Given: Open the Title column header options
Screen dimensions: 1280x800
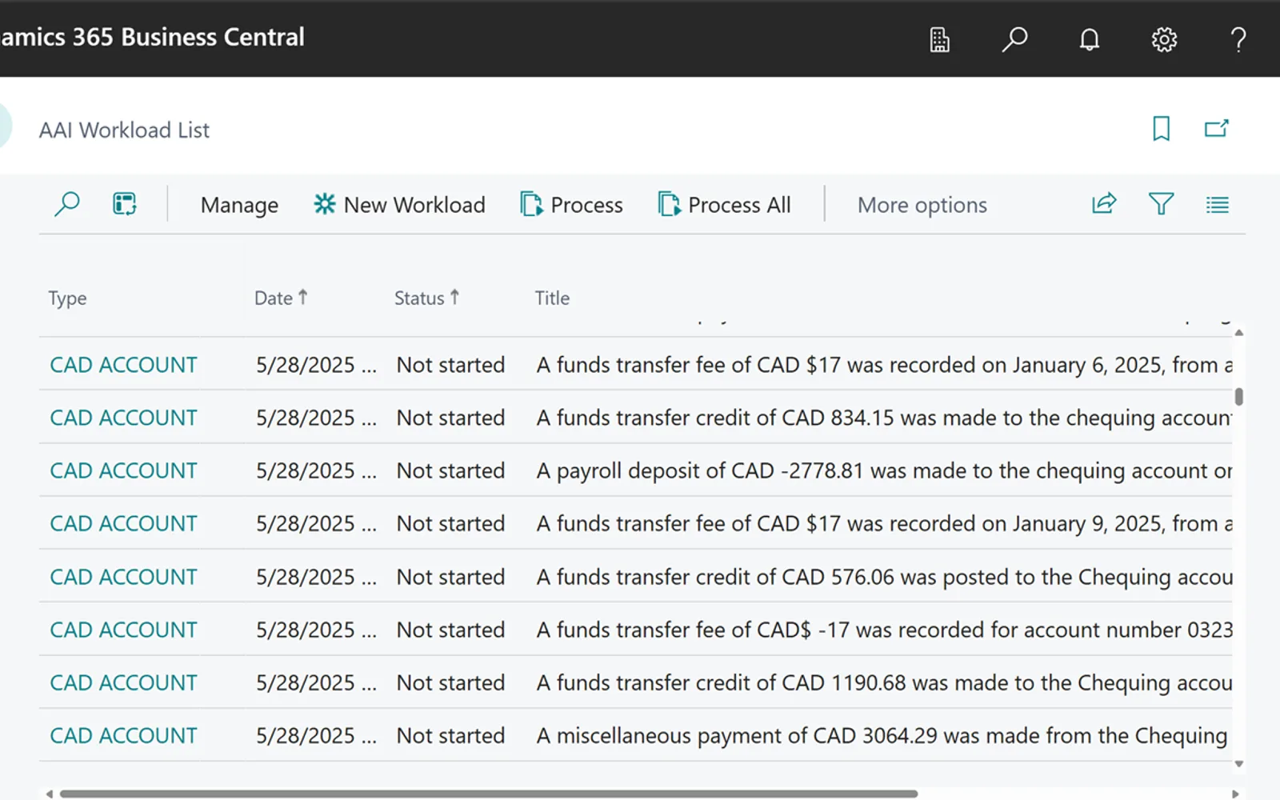Looking at the screenshot, I should pyautogui.click(x=552, y=298).
